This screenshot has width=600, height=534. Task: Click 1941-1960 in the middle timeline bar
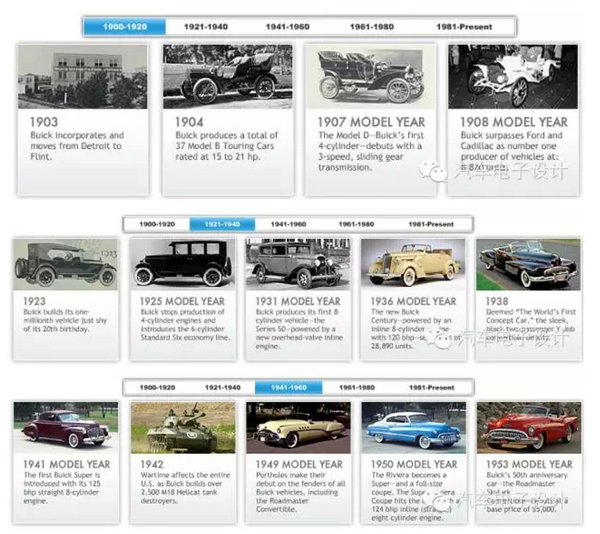[x=288, y=224]
